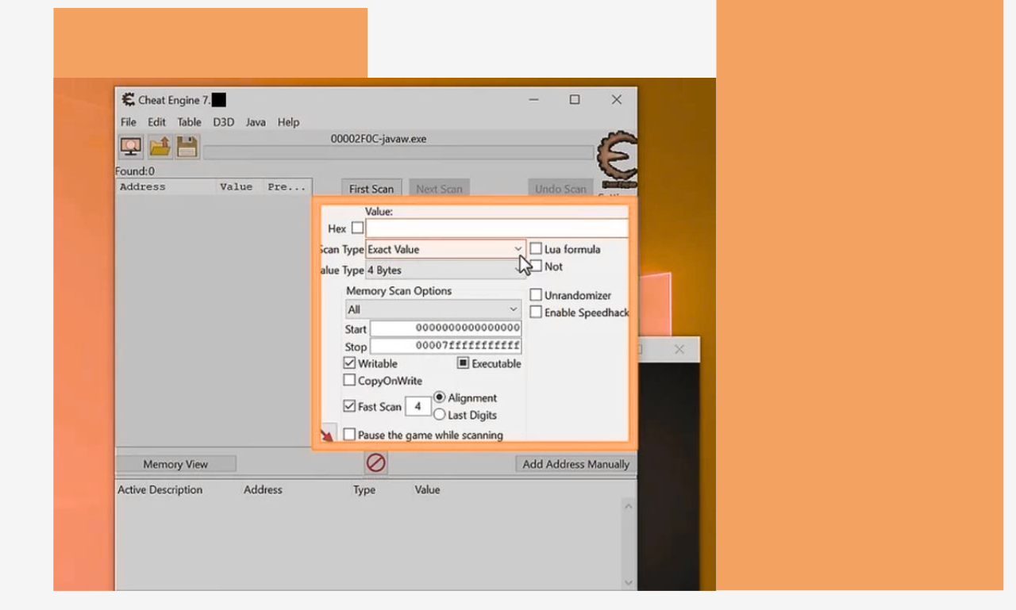The image size is (1016, 610).
Task: Close the Cheat Engine window
Action: click(x=616, y=99)
